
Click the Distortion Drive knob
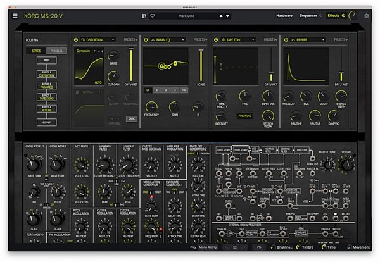tap(113, 56)
